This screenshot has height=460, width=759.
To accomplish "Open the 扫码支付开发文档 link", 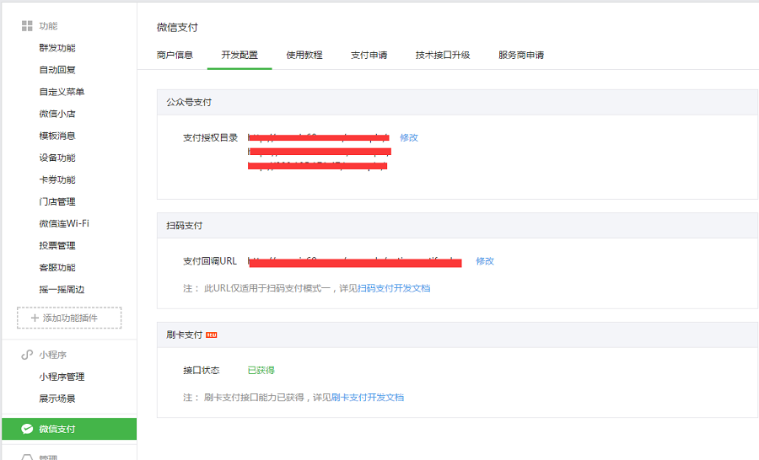I will coord(394,288).
